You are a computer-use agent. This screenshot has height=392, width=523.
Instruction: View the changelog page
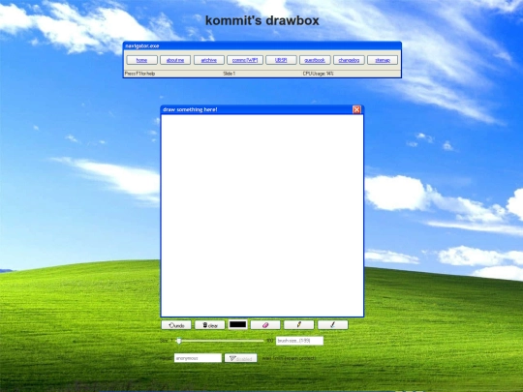click(349, 60)
